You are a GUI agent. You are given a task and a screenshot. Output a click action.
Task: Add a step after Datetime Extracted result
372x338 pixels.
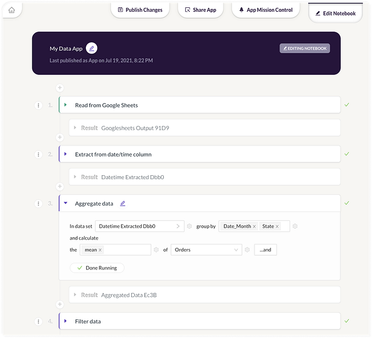coord(60,186)
